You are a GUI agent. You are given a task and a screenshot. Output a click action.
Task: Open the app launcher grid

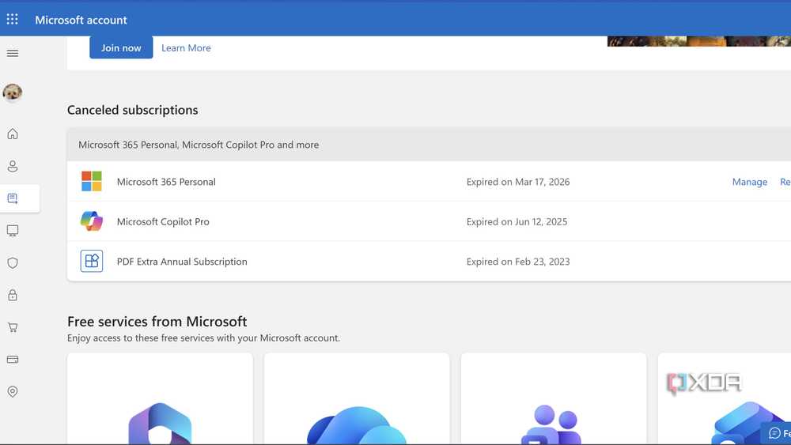click(x=12, y=19)
